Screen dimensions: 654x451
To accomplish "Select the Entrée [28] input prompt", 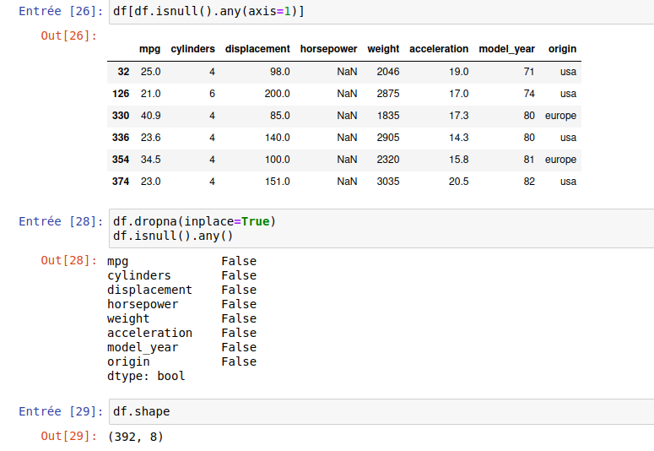I will click(x=57, y=221).
